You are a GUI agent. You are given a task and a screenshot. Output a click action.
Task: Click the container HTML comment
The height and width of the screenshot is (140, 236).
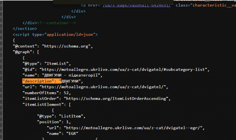57,23
